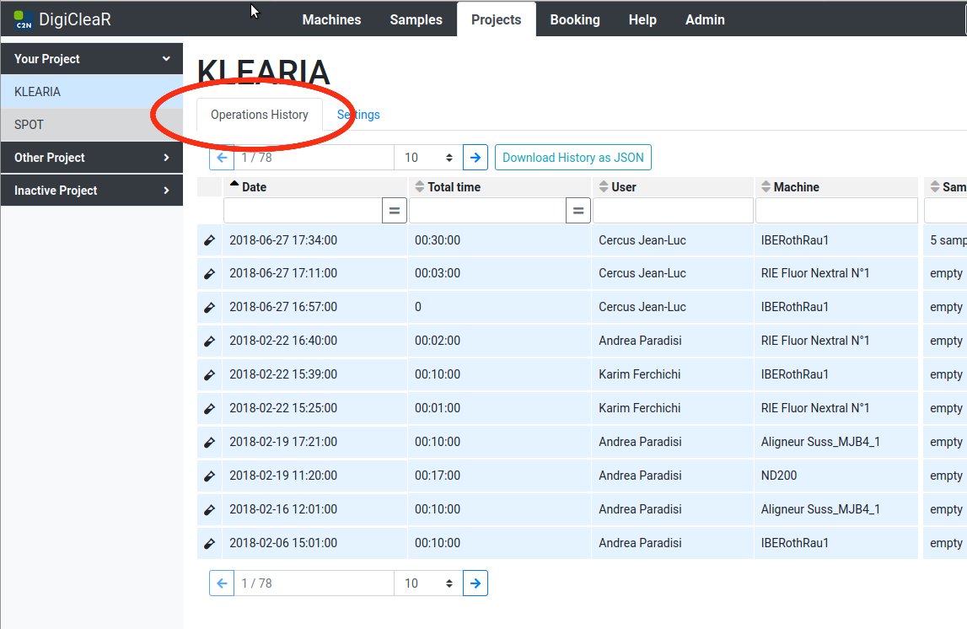
Task: Go to next page using top arrow
Action: pyautogui.click(x=475, y=158)
